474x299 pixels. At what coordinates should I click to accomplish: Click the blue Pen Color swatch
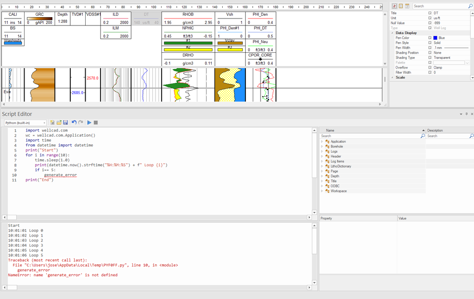(x=436, y=38)
